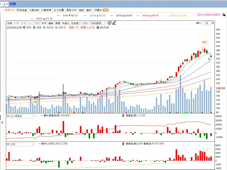227x170 pixels.
Task: Toggle the 均線 overlay button
Action: (10, 23)
